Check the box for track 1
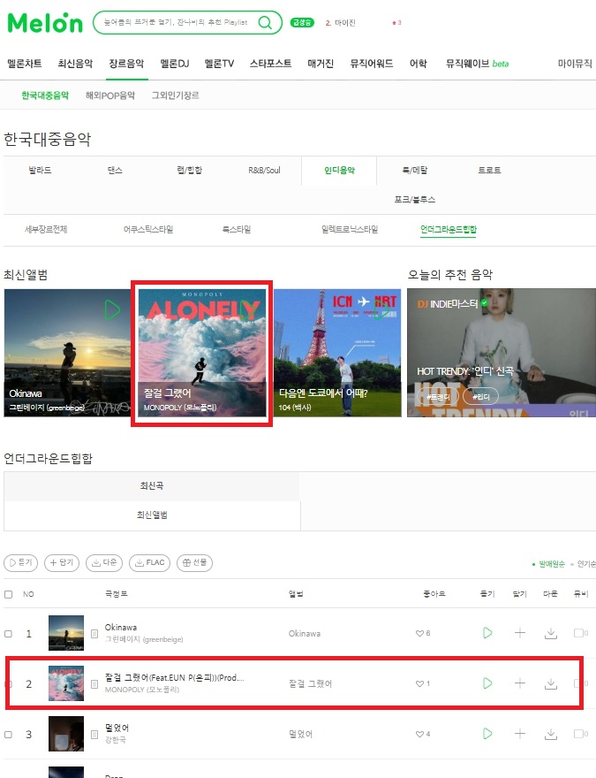Screen dimensions: 596x778 pos(9,634)
